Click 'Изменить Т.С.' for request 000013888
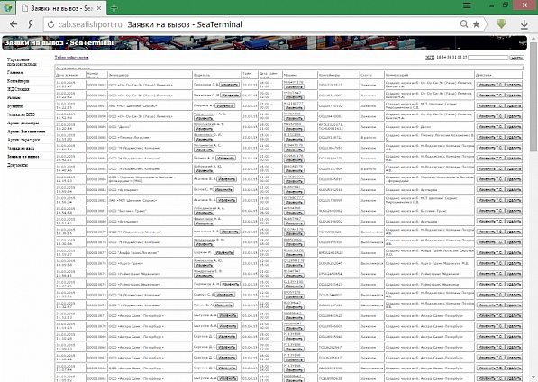The width and height of the screenshot is (538, 382). pos(490,137)
